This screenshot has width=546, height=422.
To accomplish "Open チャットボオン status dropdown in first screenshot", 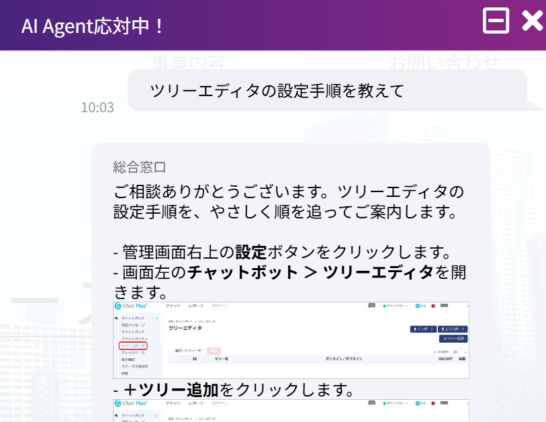I will point(396,306).
